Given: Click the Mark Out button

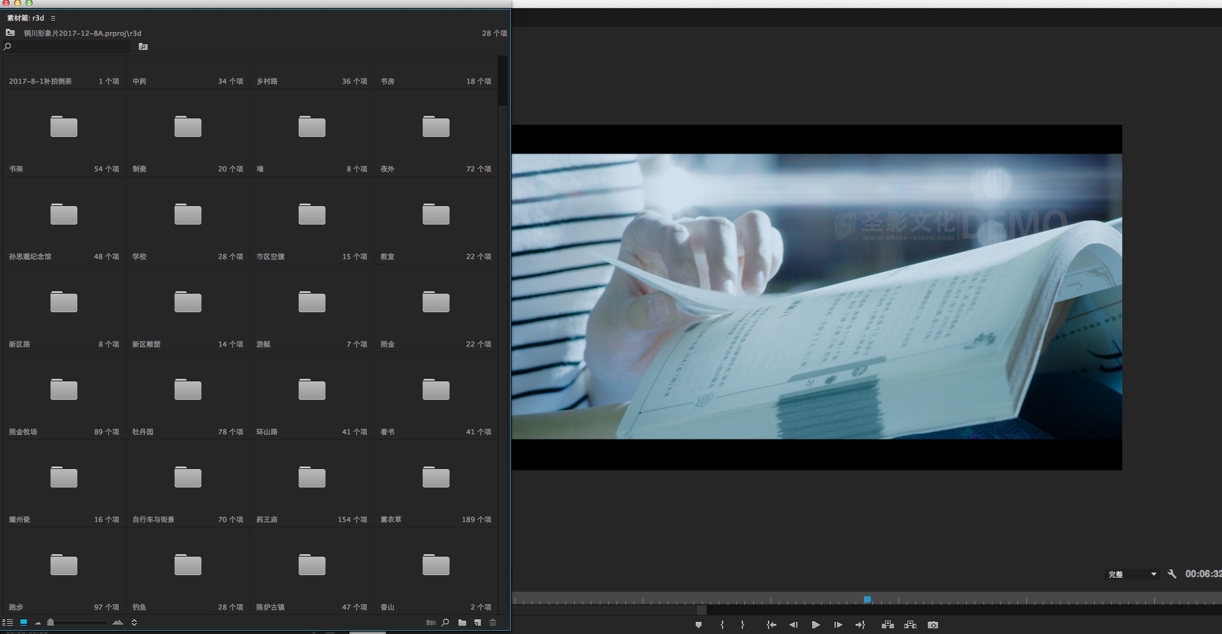Looking at the screenshot, I should point(742,625).
